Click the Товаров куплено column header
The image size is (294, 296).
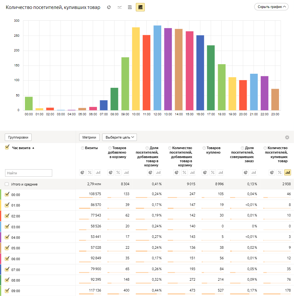point(213,150)
